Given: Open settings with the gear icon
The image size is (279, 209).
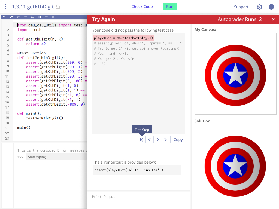Looking at the screenshot, I should click(259, 7).
